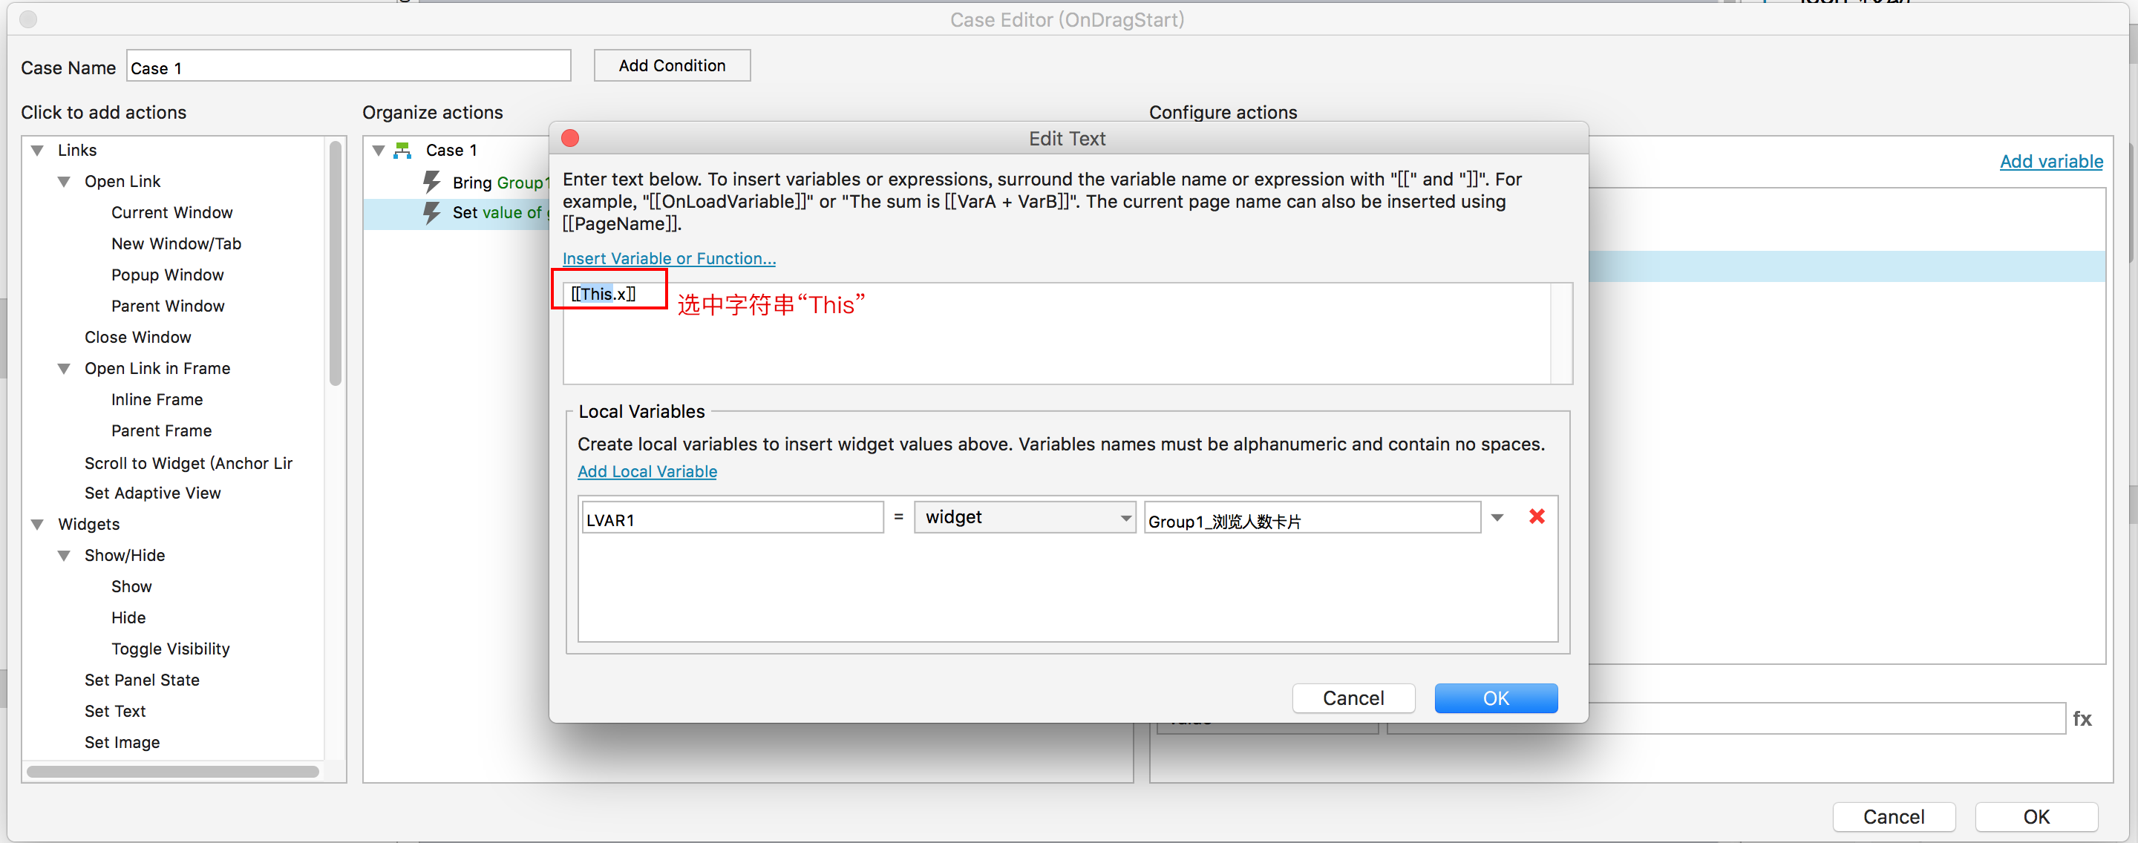The height and width of the screenshot is (843, 2138).
Task: Click Insert Variable or Function link
Action: [x=669, y=259]
